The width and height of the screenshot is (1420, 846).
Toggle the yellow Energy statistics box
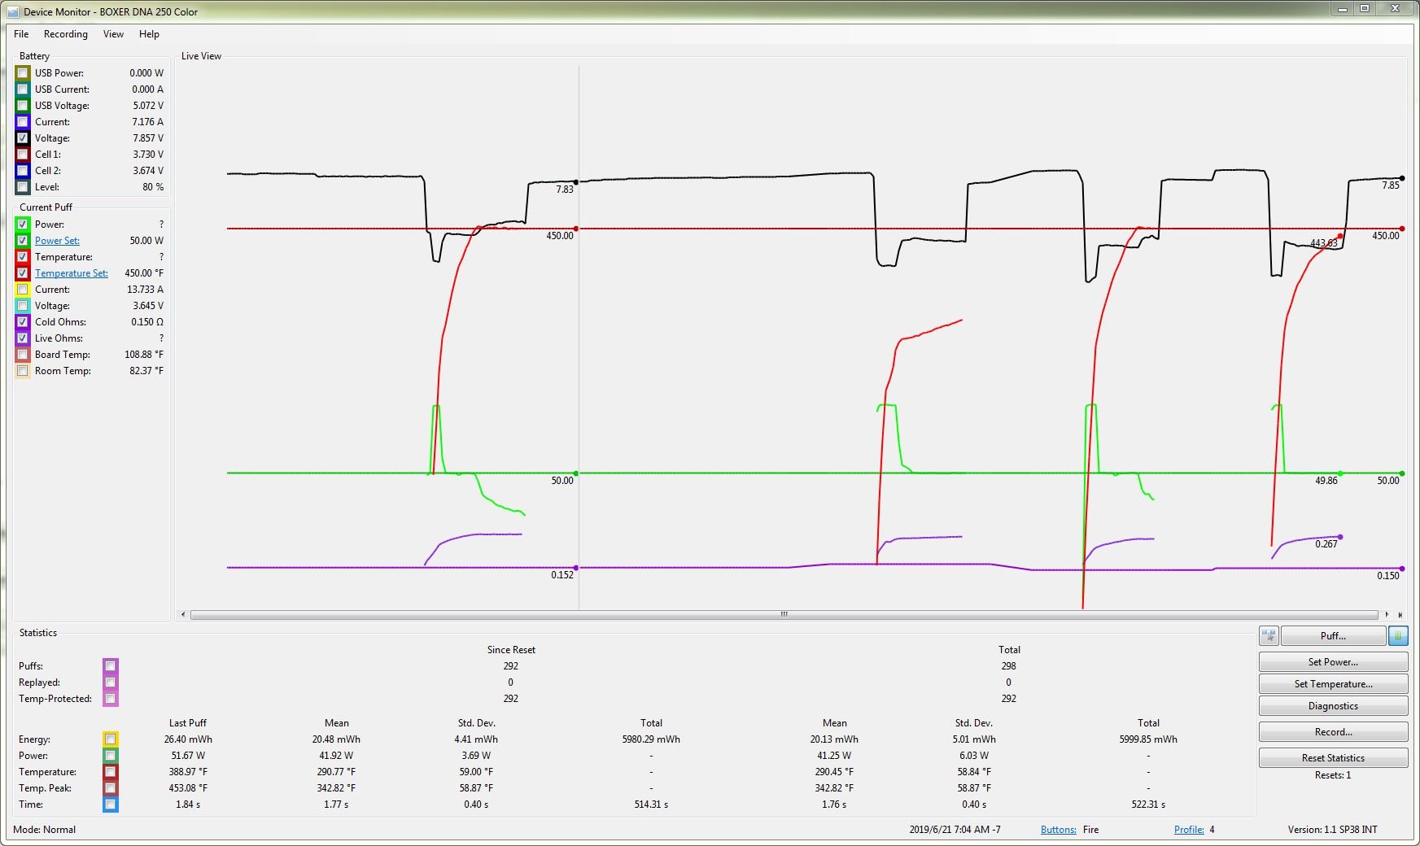(111, 739)
